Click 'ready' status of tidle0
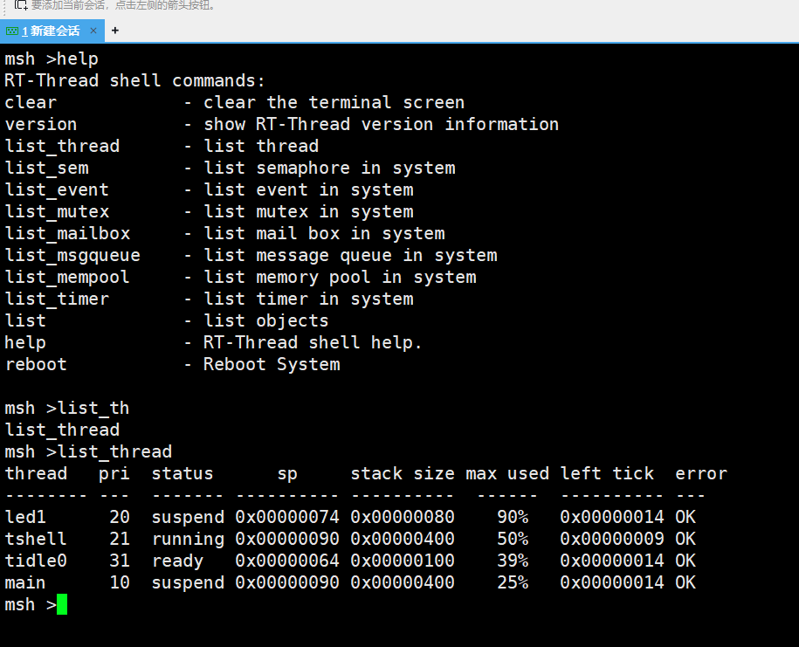Image resolution: width=799 pixels, height=647 pixels. [177, 561]
